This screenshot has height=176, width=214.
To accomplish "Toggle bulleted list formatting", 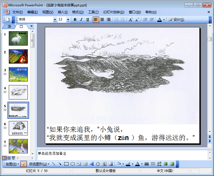I will click(123, 20).
